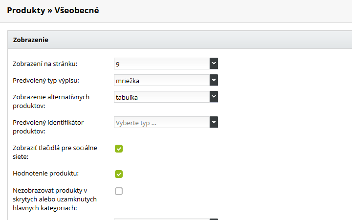Click the arrow icon beside mriežka

214,80
